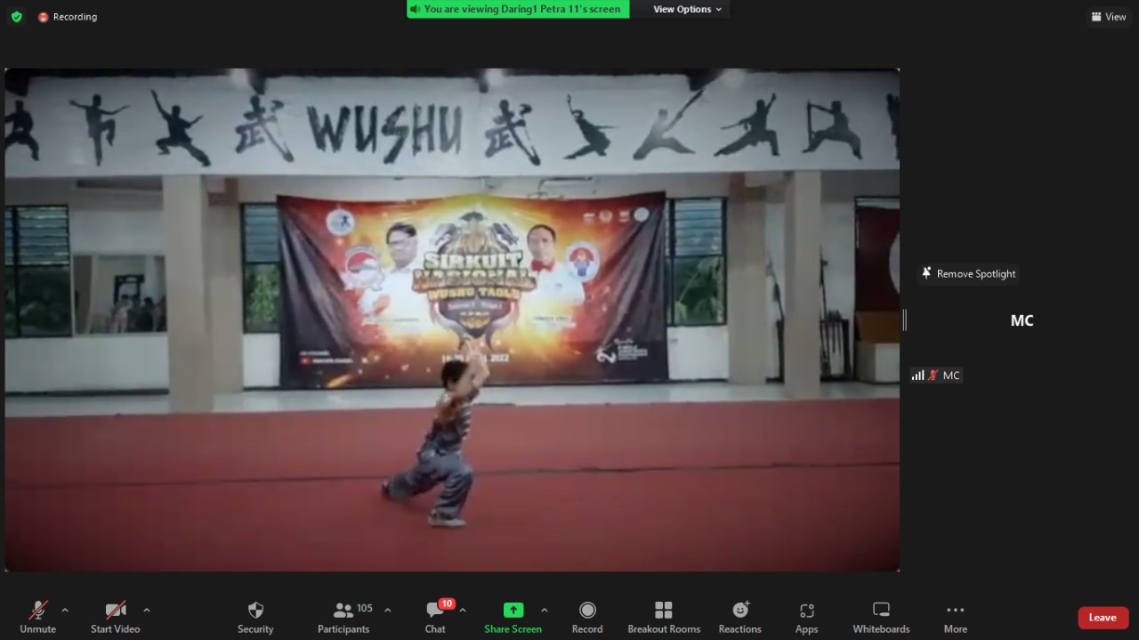Open the Reactions menu
The height and width of the screenshot is (640, 1139).
740,617
